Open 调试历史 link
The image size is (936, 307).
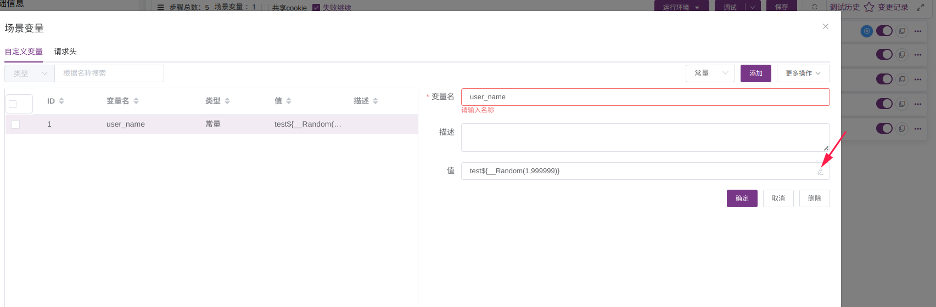[844, 7]
